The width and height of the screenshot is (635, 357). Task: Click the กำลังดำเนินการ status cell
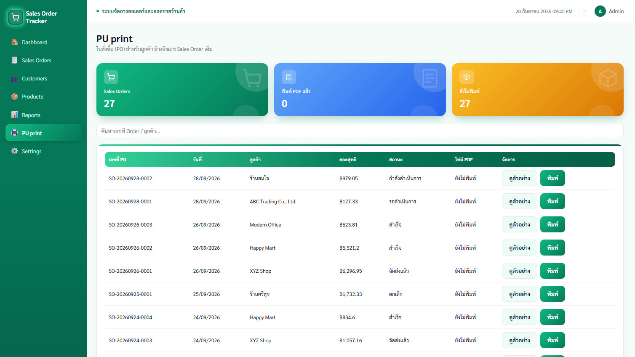(405, 178)
